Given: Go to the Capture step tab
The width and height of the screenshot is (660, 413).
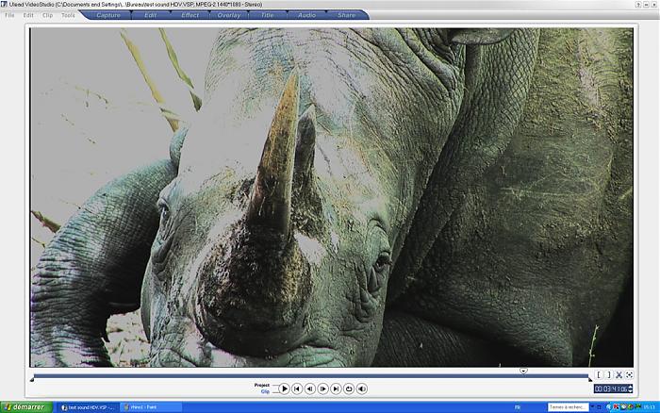Looking at the screenshot, I should pyautogui.click(x=108, y=15).
